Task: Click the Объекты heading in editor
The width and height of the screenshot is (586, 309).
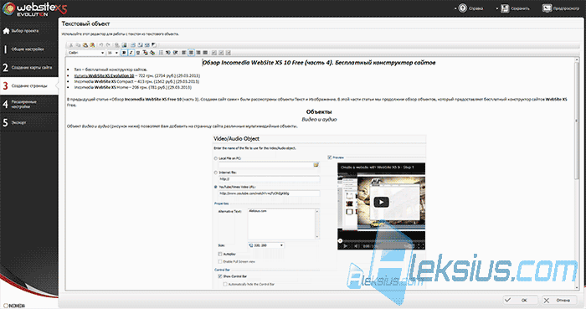Action: click(x=319, y=111)
